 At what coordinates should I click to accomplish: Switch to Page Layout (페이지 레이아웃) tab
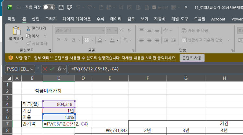[76, 19]
